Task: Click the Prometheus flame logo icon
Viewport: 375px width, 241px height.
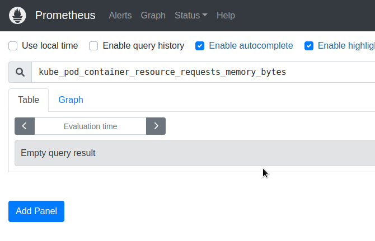Action: click(x=17, y=16)
